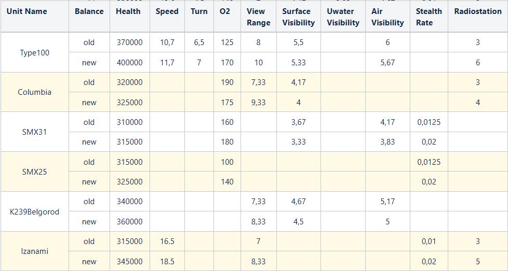Select the Type100 unit name cell
This screenshot has width=508, height=271.
[x=34, y=52]
